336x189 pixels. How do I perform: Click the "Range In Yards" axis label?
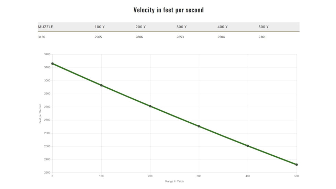pyautogui.click(x=175, y=181)
